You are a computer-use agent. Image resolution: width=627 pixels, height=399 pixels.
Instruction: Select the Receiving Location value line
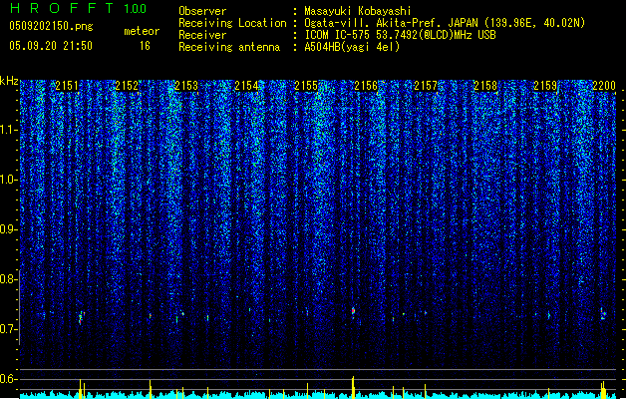pos(445,23)
